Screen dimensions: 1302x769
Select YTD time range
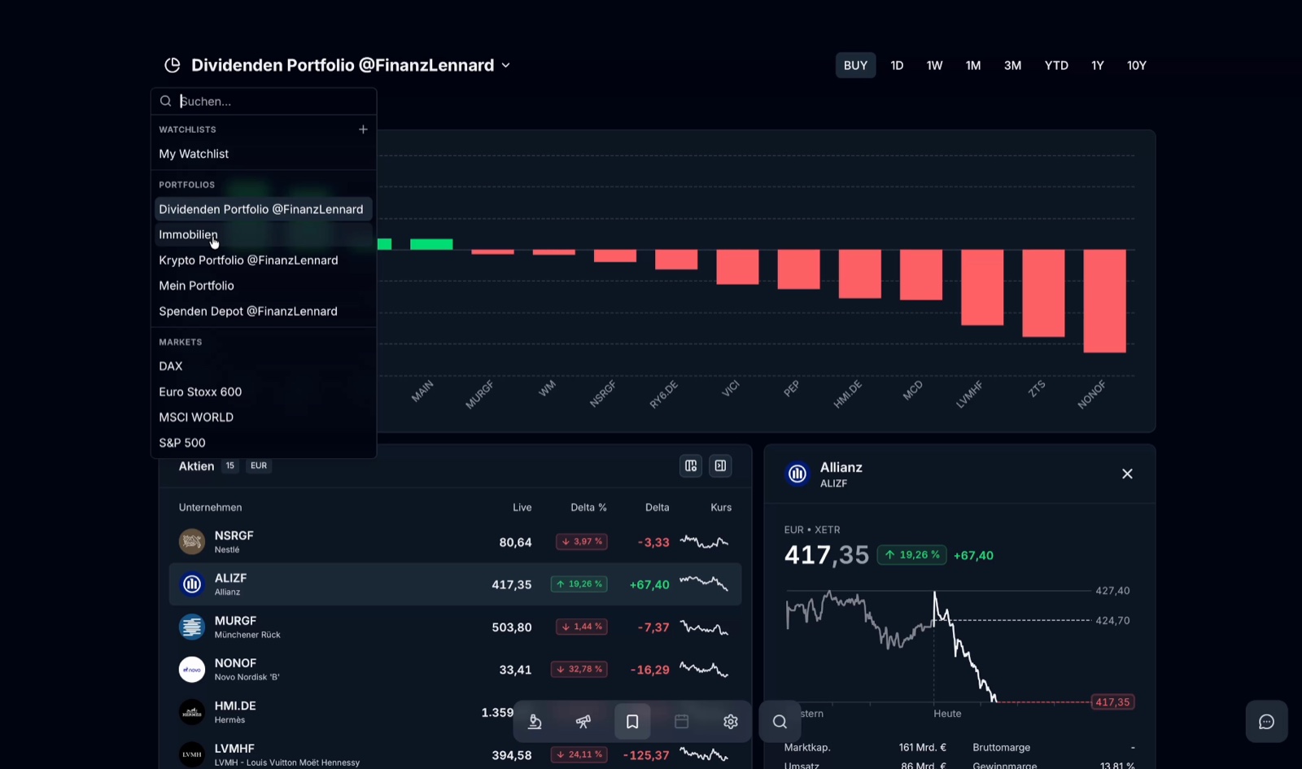[x=1056, y=65]
